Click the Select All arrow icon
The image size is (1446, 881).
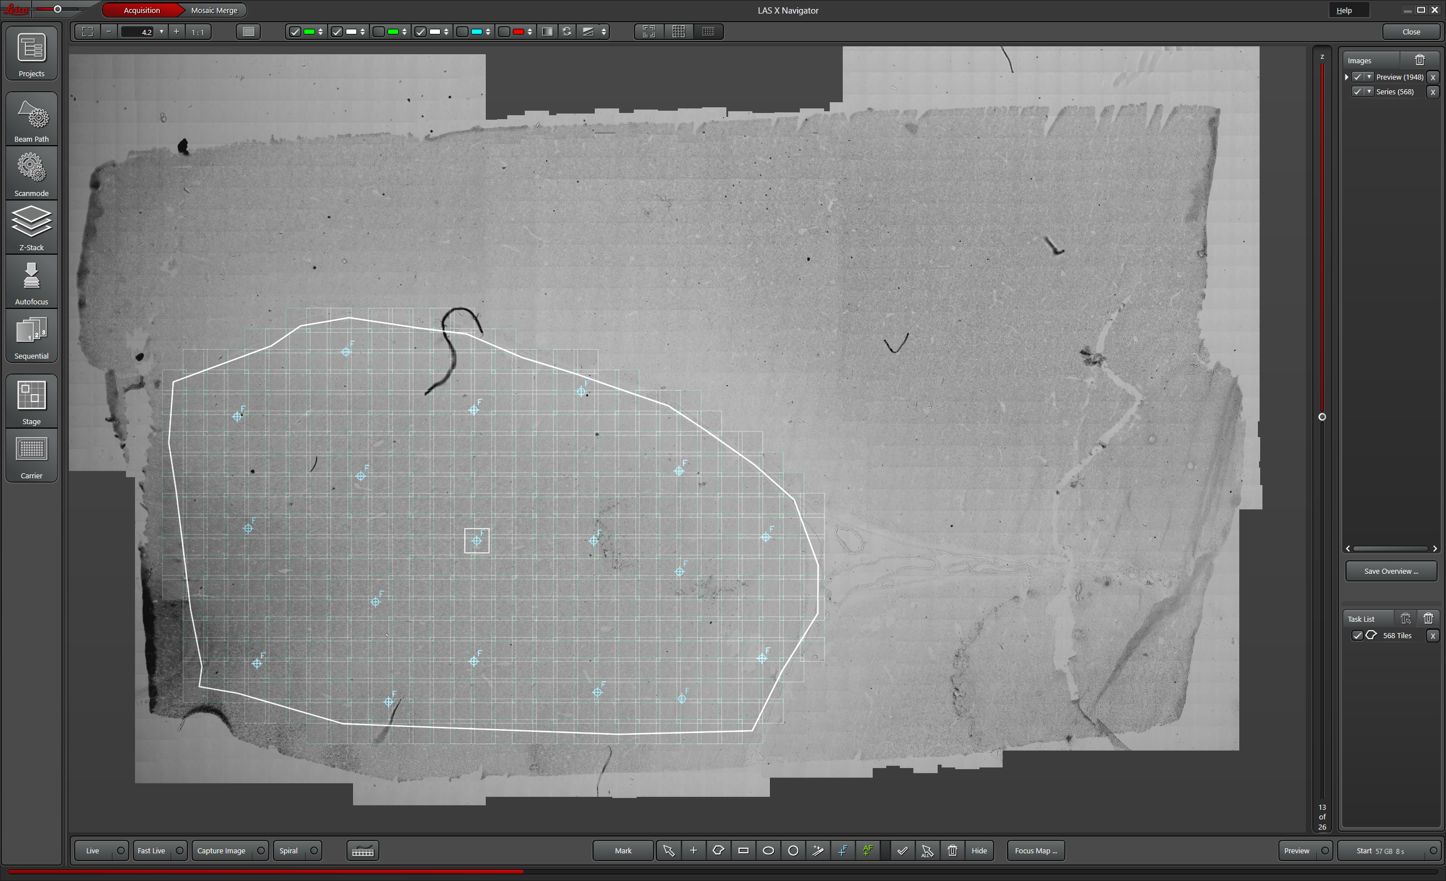point(927,851)
